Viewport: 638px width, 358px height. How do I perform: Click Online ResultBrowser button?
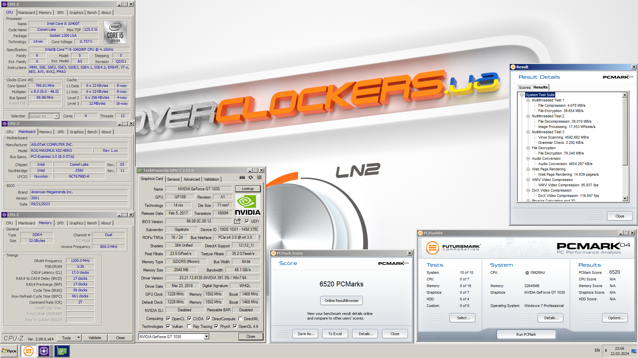tap(342, 301)
